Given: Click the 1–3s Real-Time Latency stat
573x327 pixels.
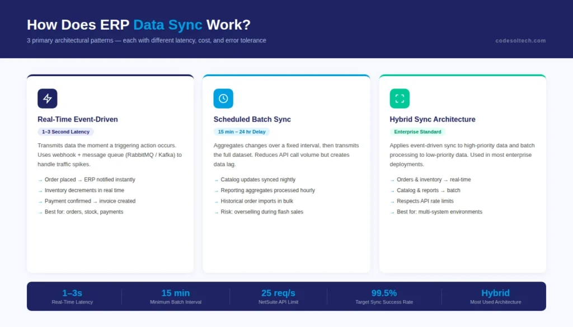Looking at the screenshot, I should click(x=72, y=297).
